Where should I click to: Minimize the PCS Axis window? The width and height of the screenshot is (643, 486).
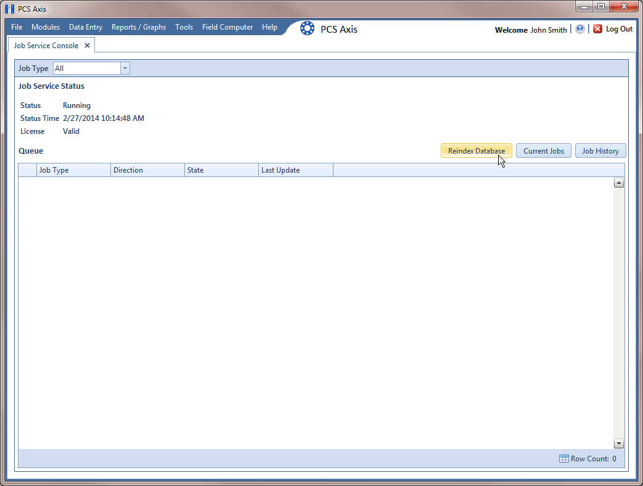[x=584, y=7]
